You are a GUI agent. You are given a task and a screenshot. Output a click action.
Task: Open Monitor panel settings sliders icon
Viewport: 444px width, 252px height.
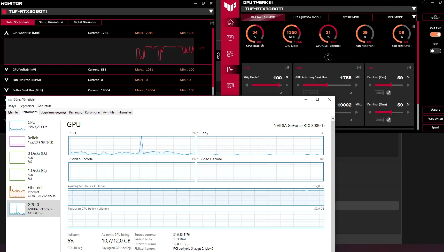(212, 23)
